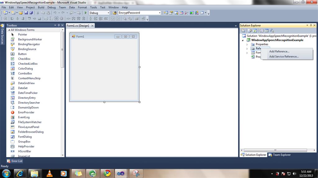The image size is (318, 178).
Task: Click View Designer icon in Solution Explorer toolbar
Action: click(267, 31)
